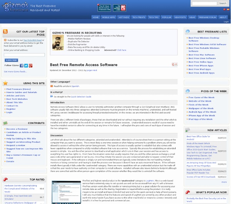The image size is (231, 204).
Task: Click the recruiting poster image
Action: click(58, 43)
